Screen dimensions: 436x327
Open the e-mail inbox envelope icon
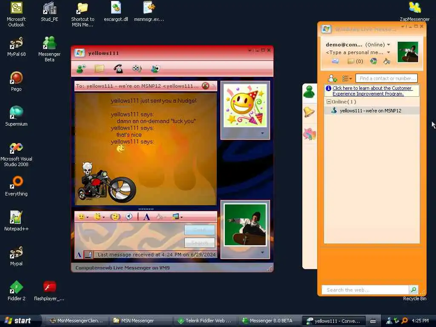tap(336, 61)
